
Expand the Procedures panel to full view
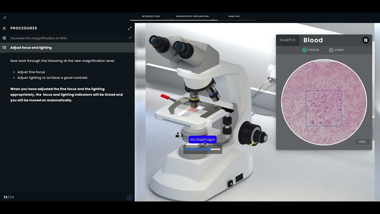(130, 28)
